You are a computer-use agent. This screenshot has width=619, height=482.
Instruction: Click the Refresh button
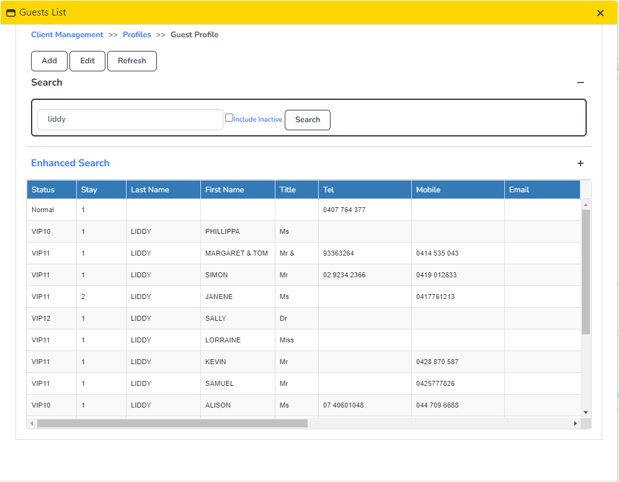coord(132,61)
